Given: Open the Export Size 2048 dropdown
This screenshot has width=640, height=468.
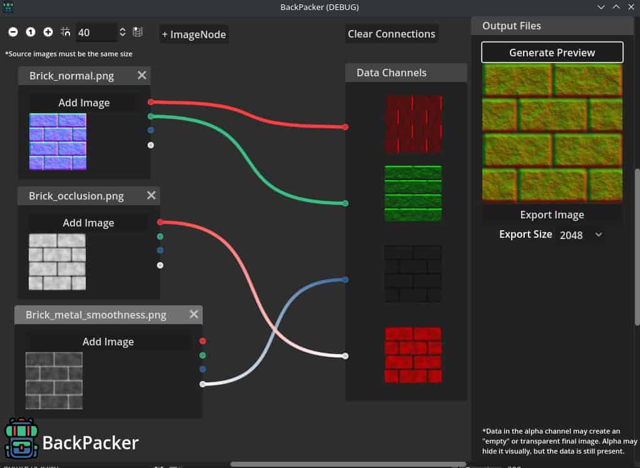Looking at the screenshot, I should (x=581, y=235).
